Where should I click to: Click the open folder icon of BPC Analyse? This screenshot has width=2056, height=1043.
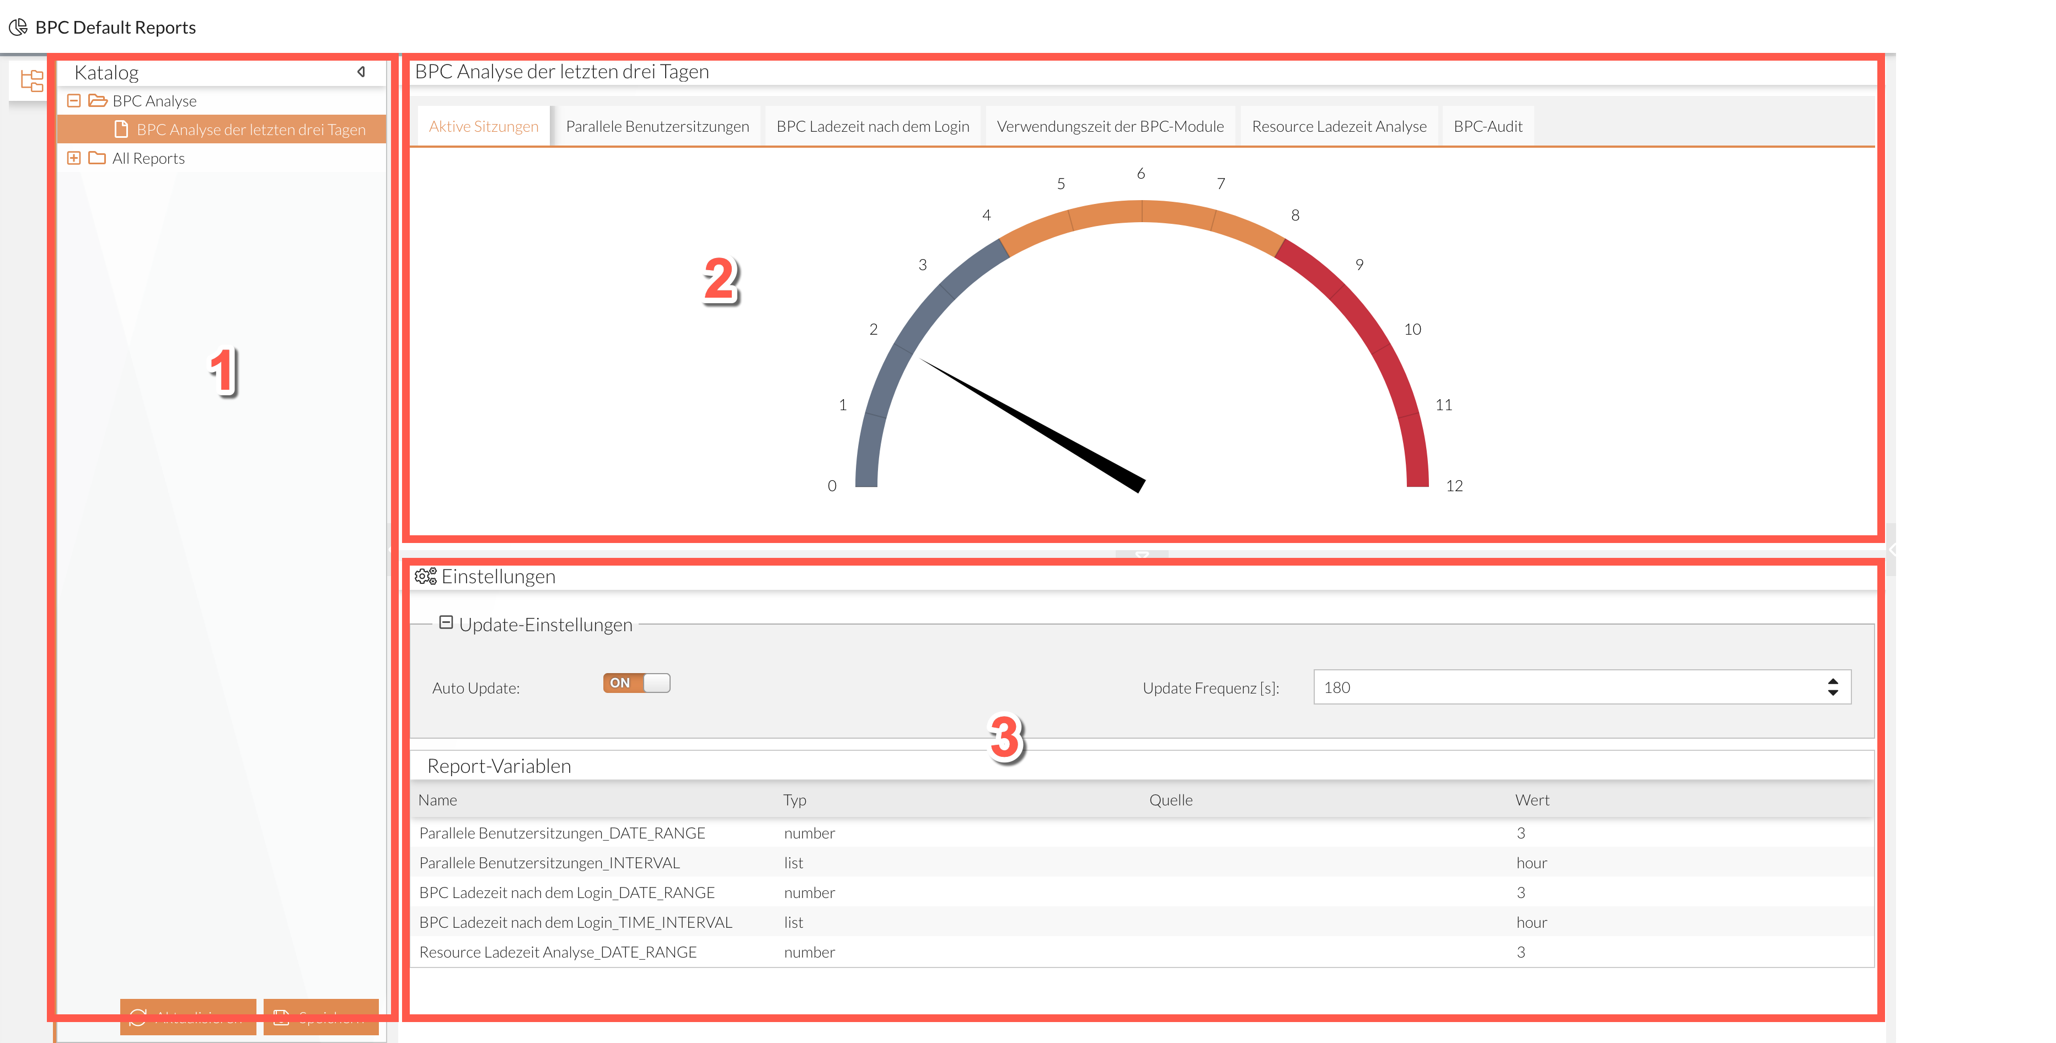98,100
